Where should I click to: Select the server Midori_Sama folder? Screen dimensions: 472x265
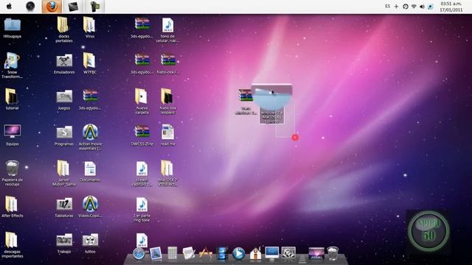point(64,173)
